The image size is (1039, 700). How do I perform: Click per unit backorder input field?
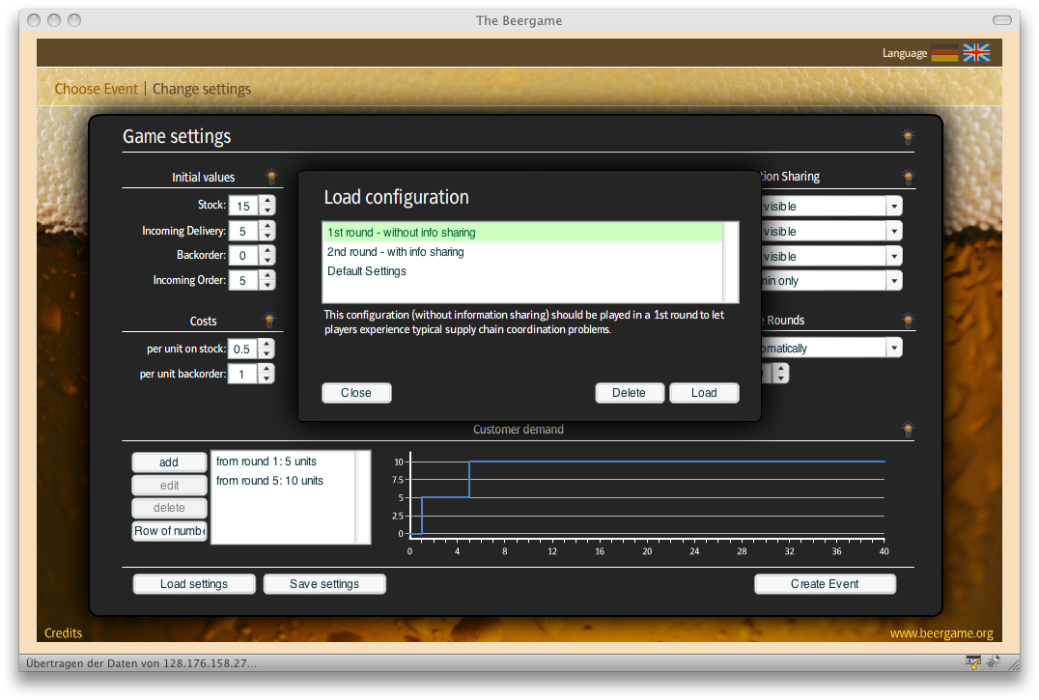(243, 375)
